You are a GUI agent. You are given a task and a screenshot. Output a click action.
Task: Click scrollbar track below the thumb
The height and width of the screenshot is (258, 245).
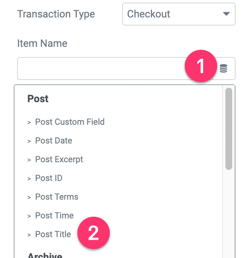[229, 214]
